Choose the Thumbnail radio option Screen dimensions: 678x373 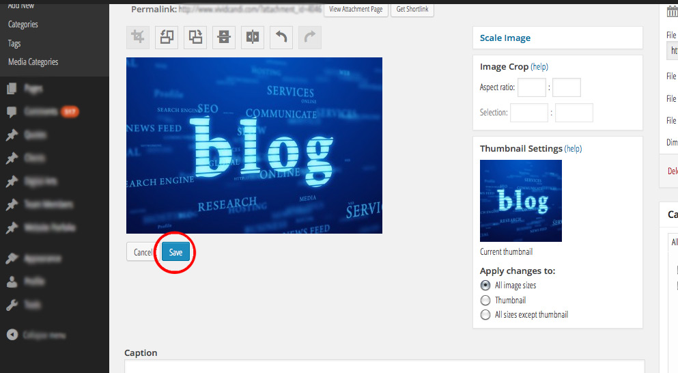485,301
